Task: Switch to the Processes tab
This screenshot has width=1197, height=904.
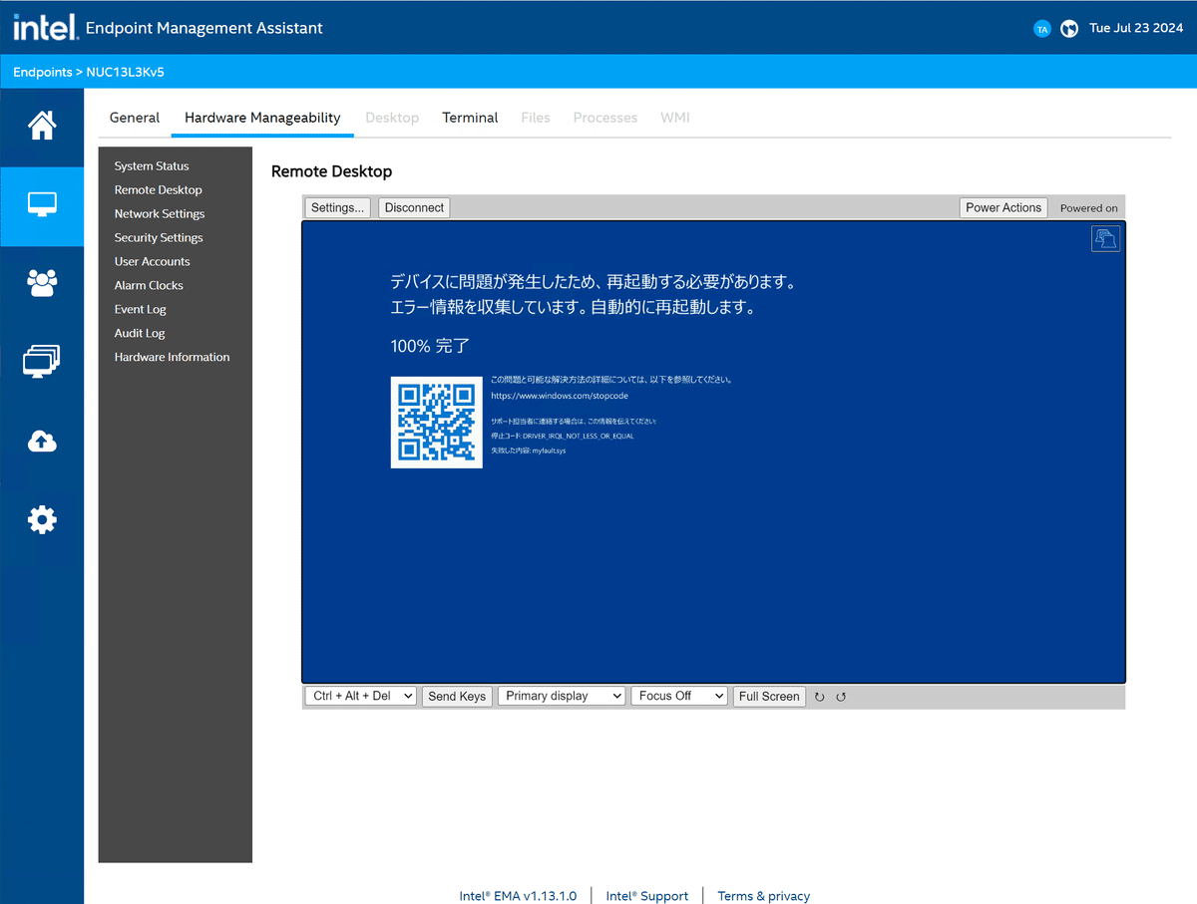Action: 605,118
